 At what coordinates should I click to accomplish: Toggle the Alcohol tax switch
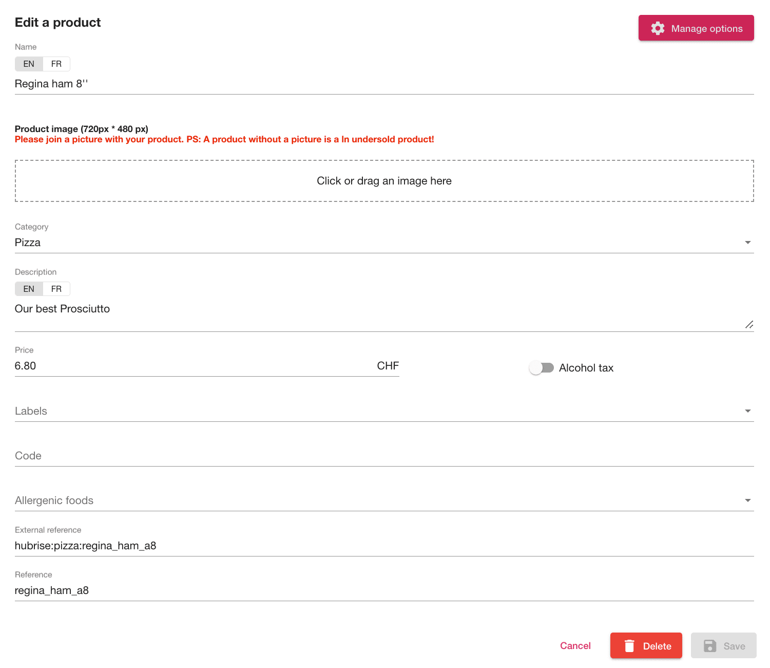pos(541,368)
